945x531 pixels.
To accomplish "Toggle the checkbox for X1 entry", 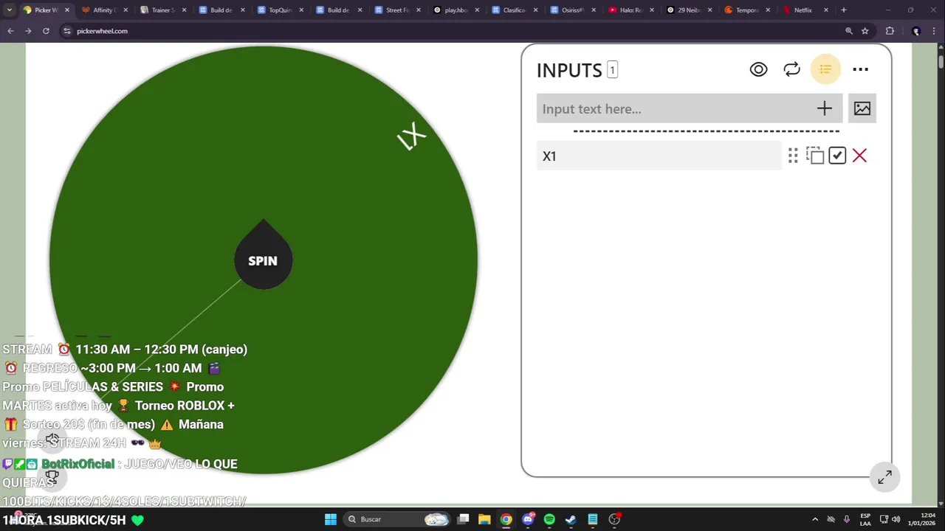I will (836, 156).
